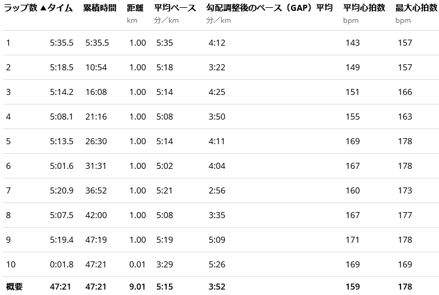This screenshot has height=295, width=439.
Task: Select lap 1 row number
Action: 8,43
